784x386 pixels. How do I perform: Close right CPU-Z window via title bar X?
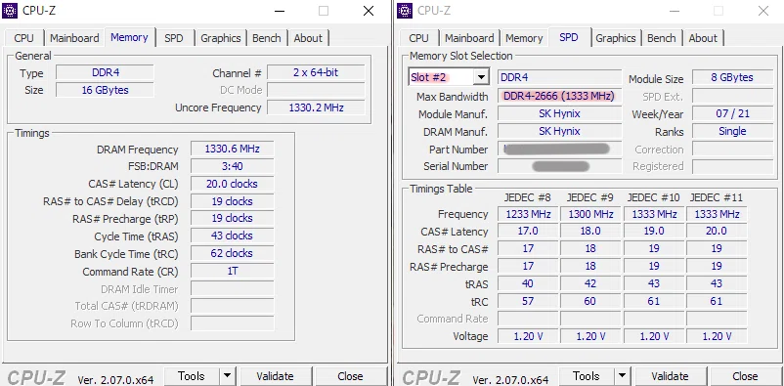[763, 11]
